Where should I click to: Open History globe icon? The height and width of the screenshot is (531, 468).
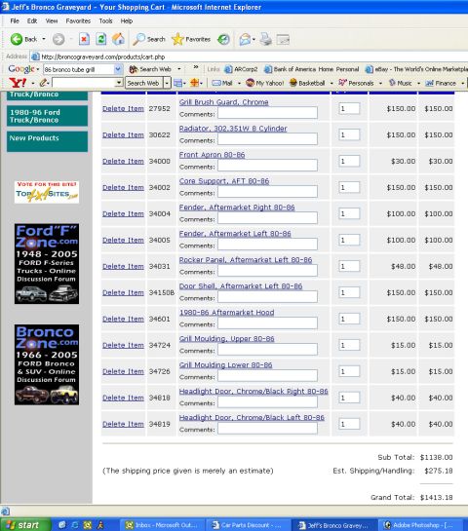point(223,39)
